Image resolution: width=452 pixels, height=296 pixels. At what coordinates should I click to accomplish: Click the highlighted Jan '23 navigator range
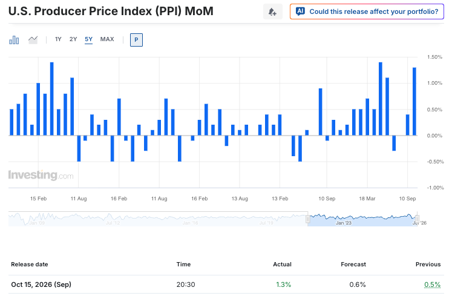click(362, 220)
